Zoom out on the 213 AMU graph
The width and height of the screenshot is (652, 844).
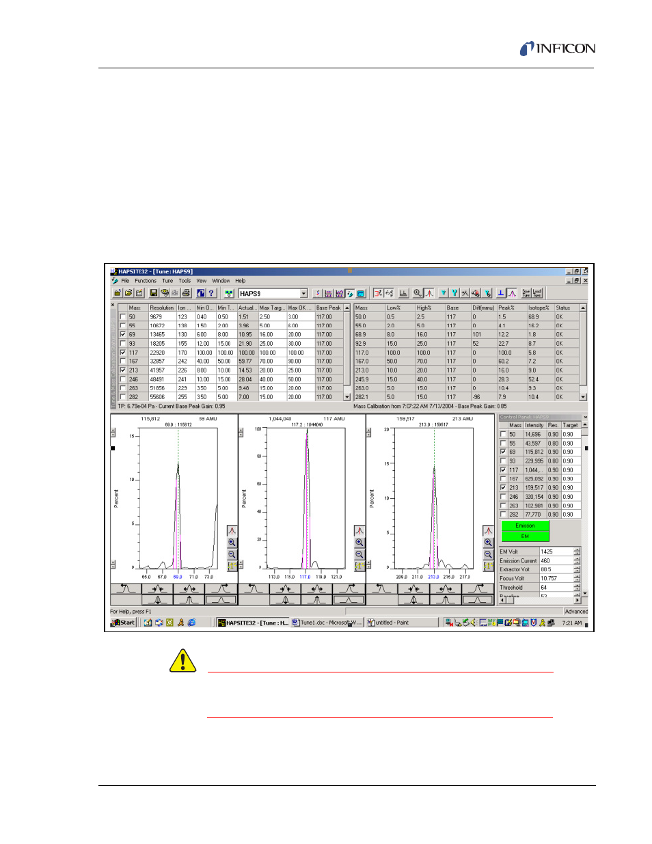(x=488, y=554)
